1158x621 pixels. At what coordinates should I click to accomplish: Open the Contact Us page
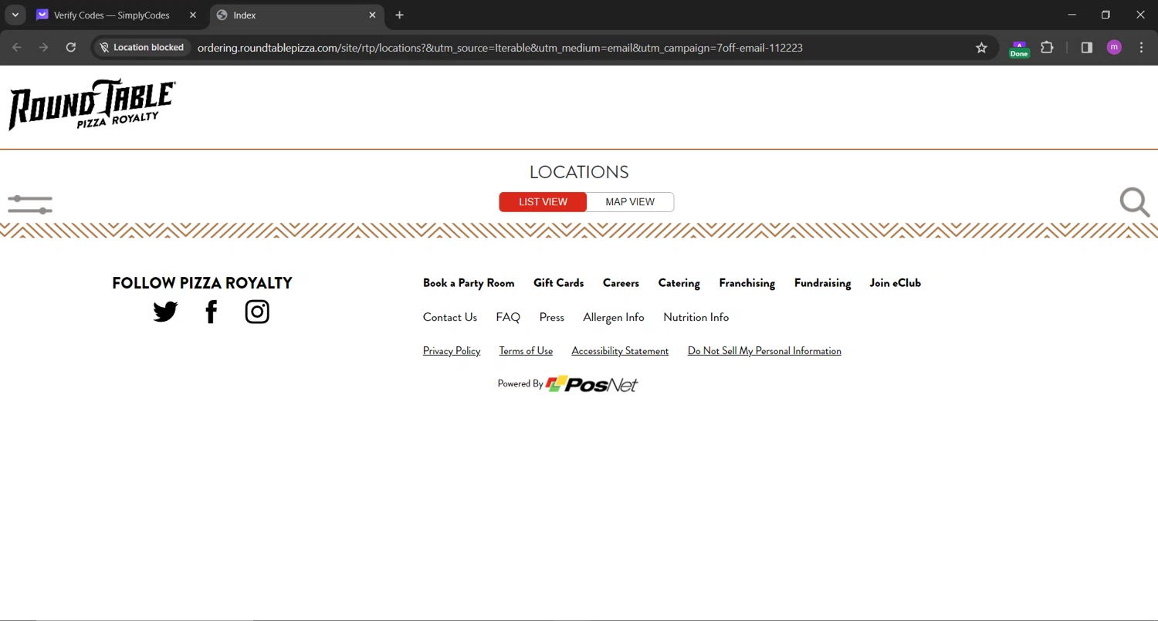point(450,317)
